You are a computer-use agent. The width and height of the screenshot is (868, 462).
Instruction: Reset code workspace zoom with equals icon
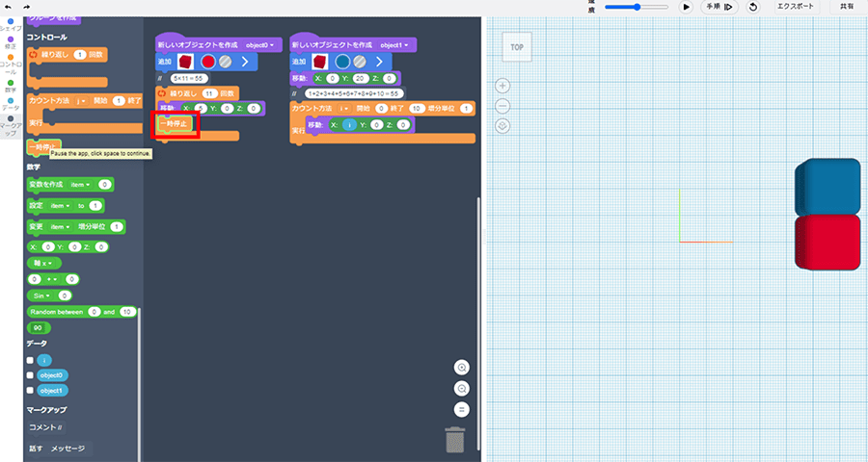[462, 409]
